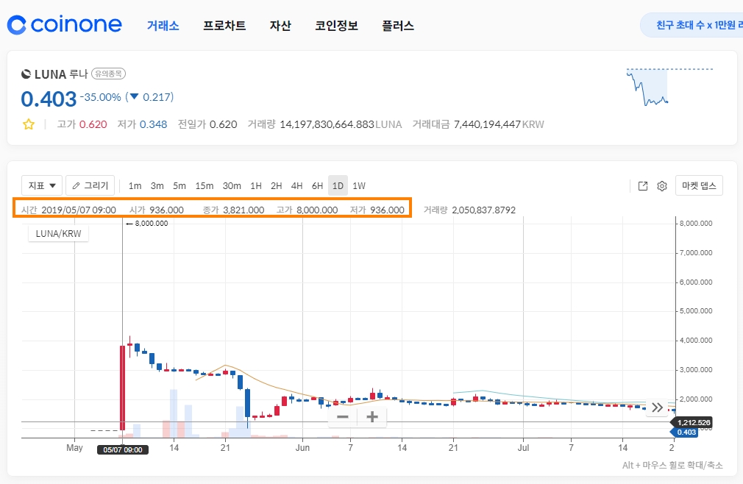
Task: Zoom out chart with minus button
Action: coord(343,417)
